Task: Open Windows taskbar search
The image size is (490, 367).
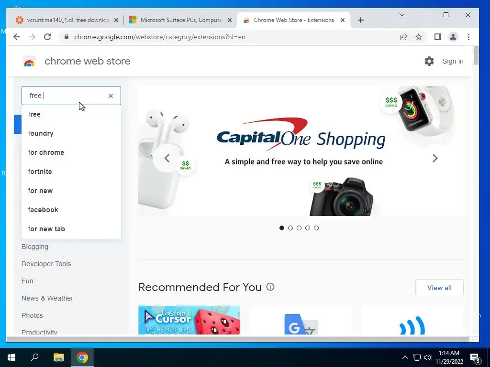Action: click(34, 357)
